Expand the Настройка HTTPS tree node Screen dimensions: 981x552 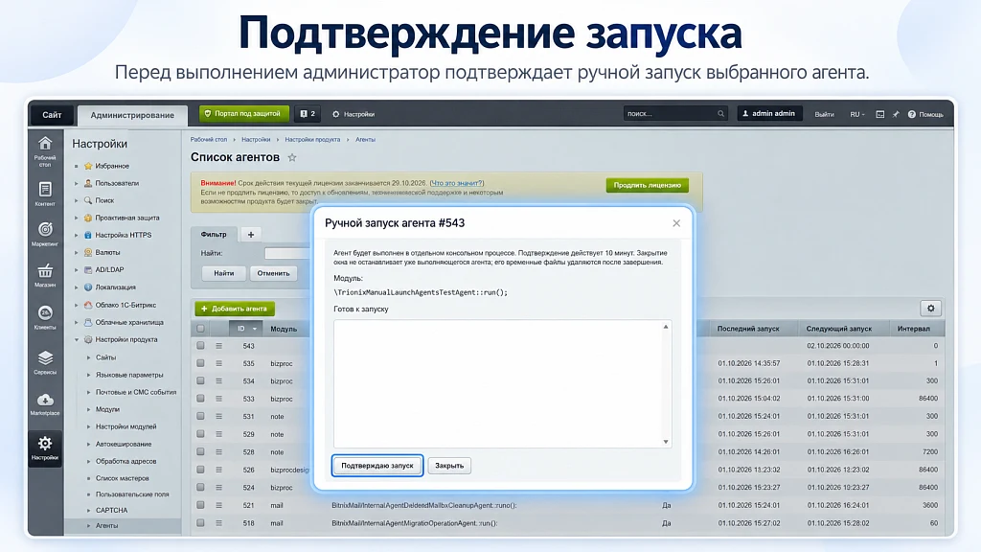point(77,236)
